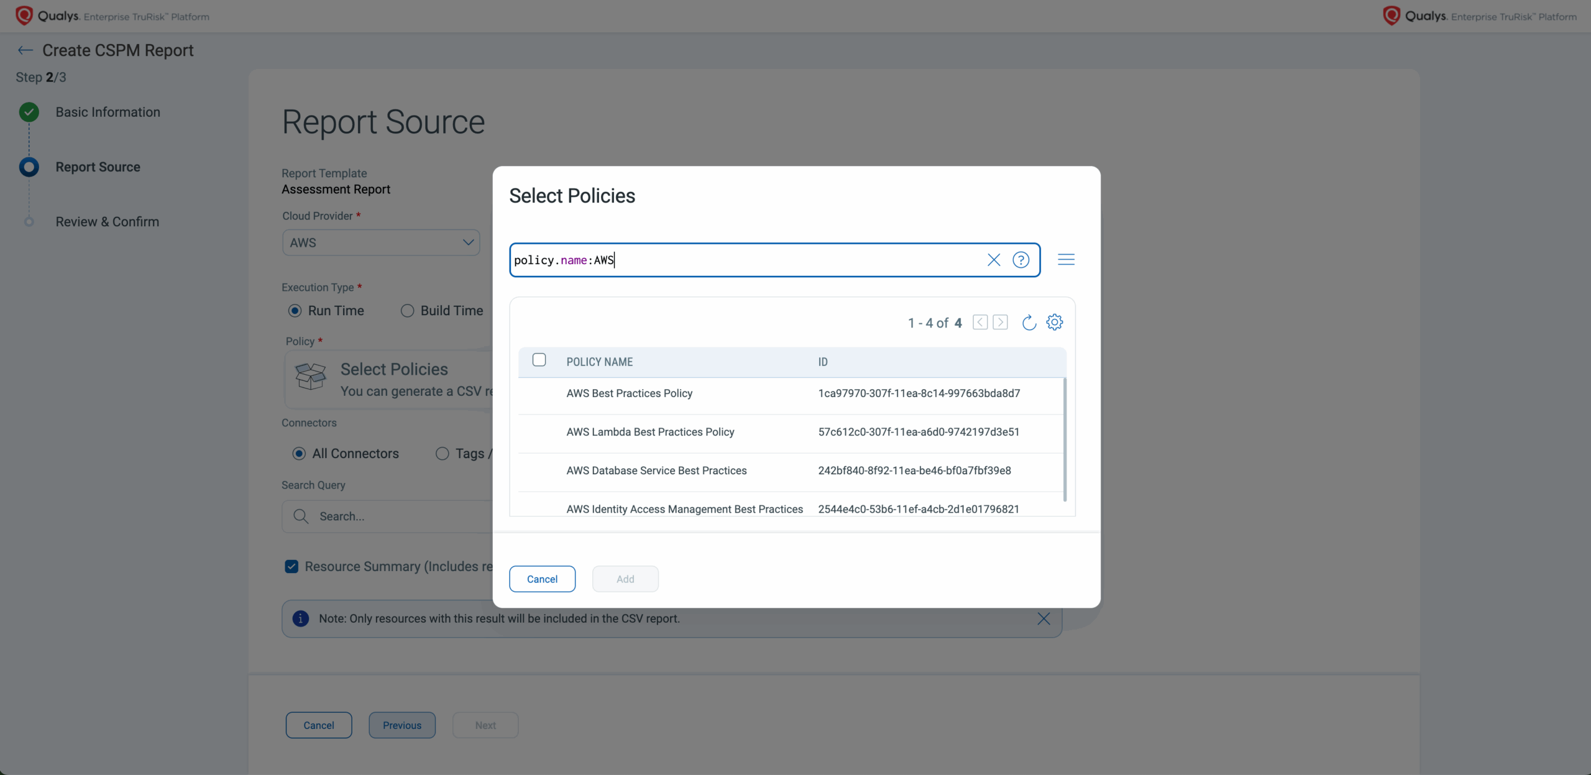Click the info icon in the note banner

[x=301, y=618]
